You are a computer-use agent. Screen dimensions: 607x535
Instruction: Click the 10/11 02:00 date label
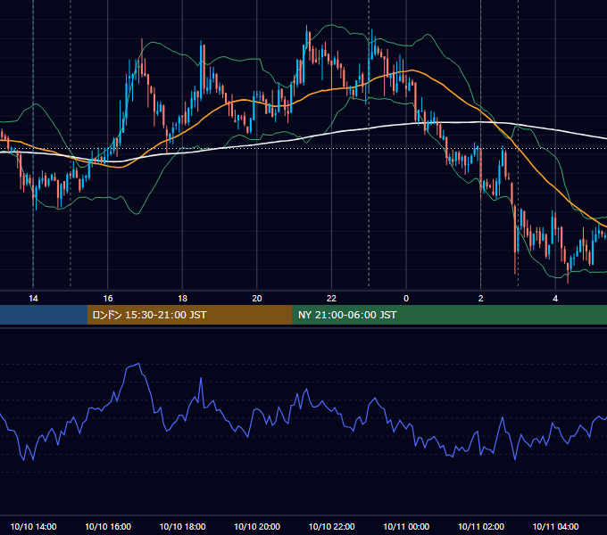(x=481, y=526)
